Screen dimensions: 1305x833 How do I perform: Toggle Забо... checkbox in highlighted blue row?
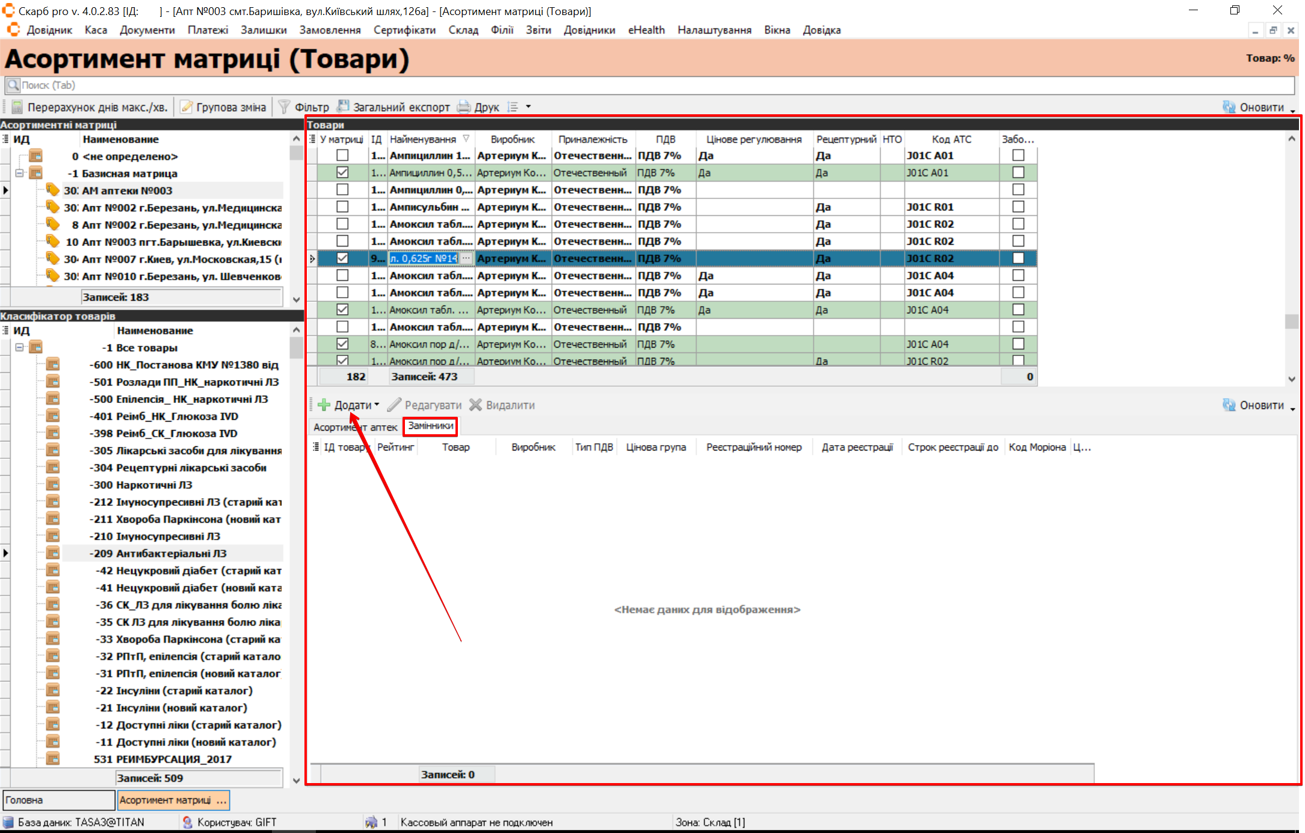(x=1018, y=258)
